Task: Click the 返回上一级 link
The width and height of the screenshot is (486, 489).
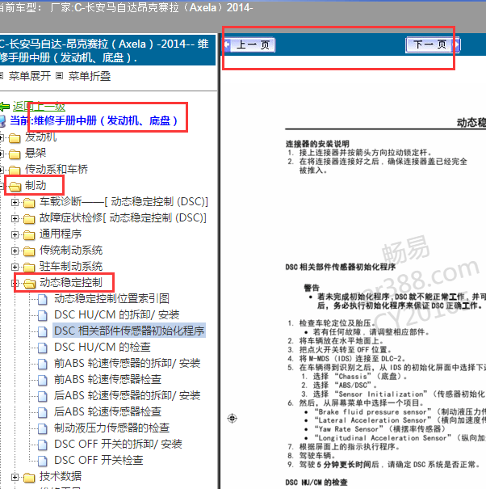Action: (x=39, y=107)
